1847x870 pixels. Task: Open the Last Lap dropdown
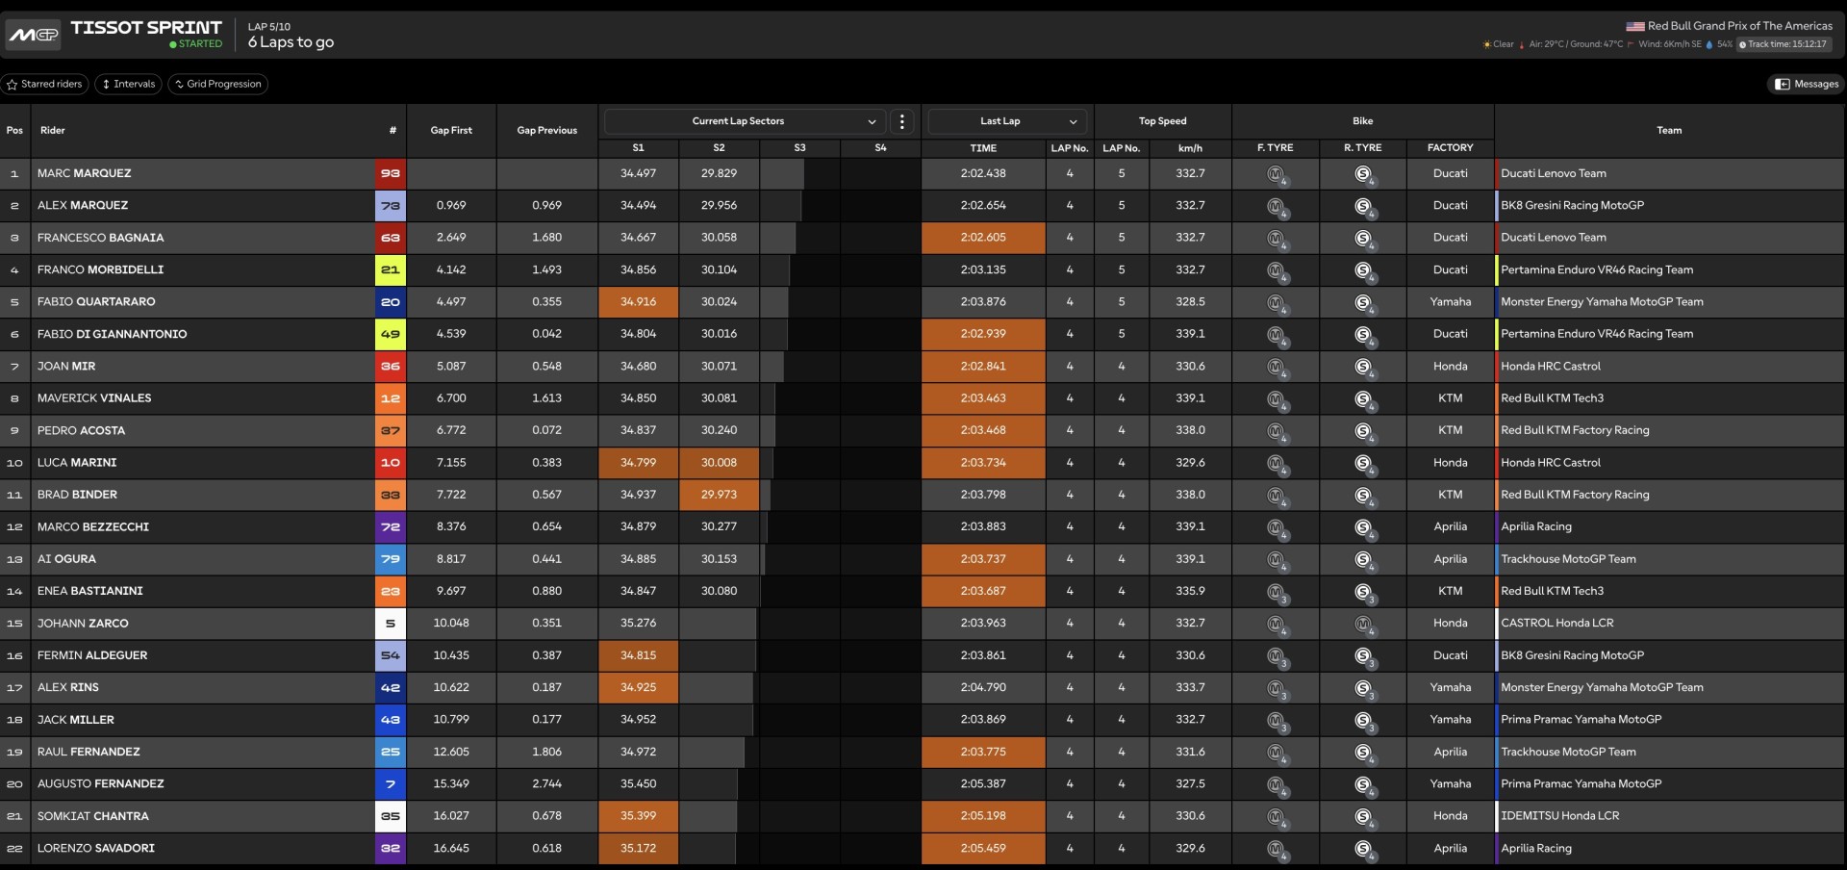tap(1007, 121)
